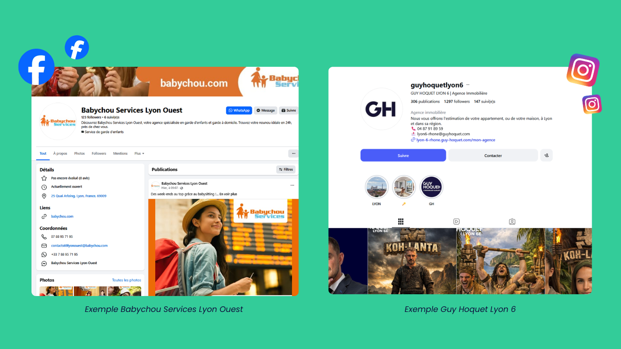This screenshot has width=621, height=349.
Task: Open the Photos tab on Facebook page
Action: tap(79, 153)
